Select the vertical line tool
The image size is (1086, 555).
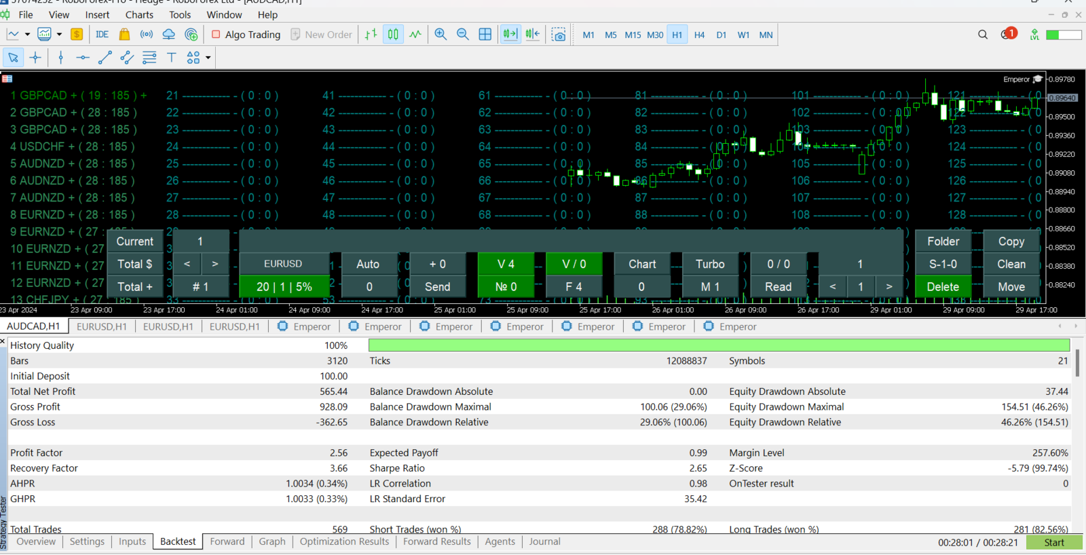(60, 58)
